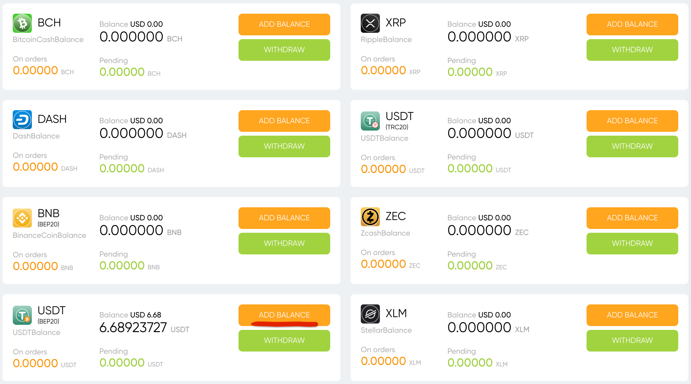Click the 6.68923727 USDT balance amount

pyautogui.click(x=144, y=328)
